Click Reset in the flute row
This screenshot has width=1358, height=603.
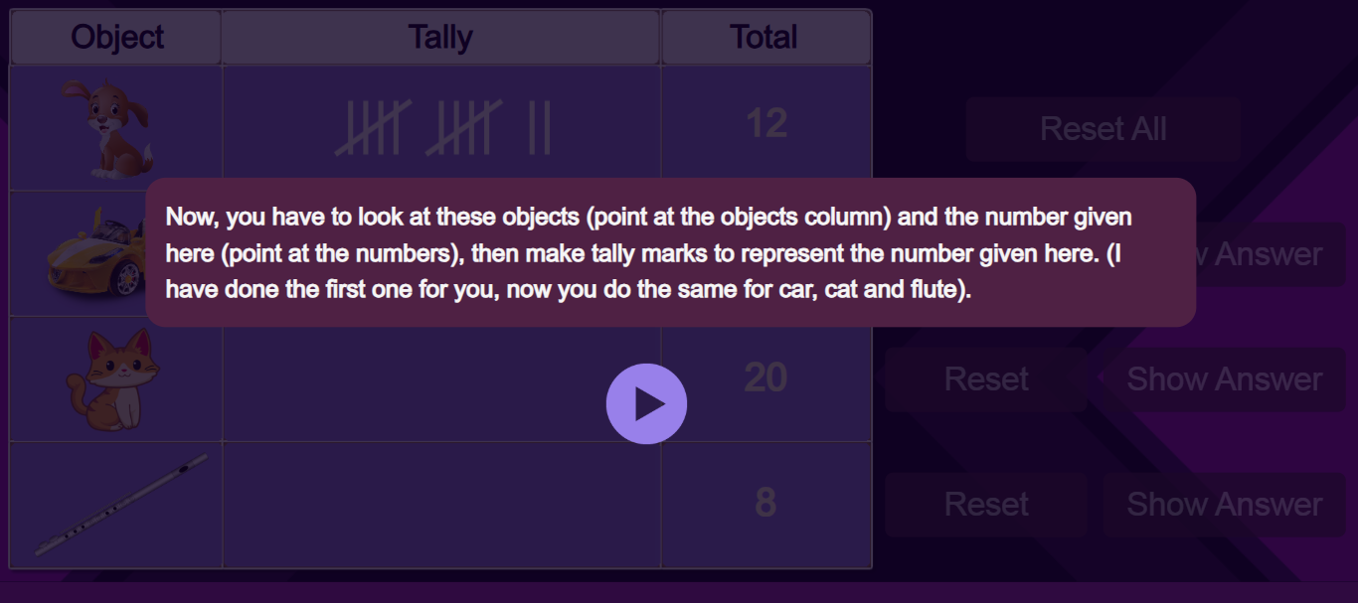click(986, 505)
